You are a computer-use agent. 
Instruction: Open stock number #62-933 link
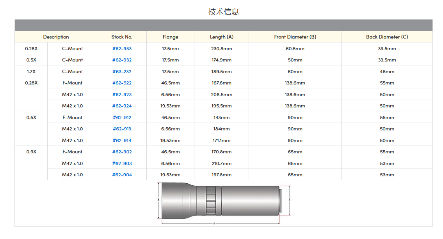pyautogui.click(x=122, y=49)
